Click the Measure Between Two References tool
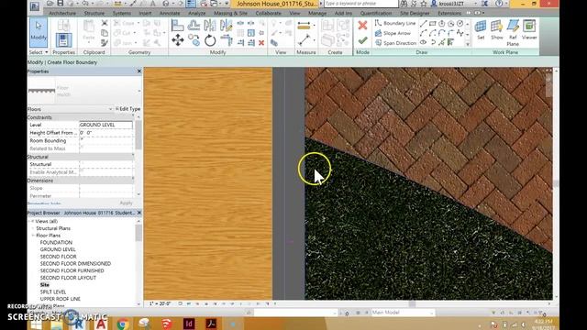Viewport: 587px width, 330px height. pyautogui.click(x=305, y=40)
